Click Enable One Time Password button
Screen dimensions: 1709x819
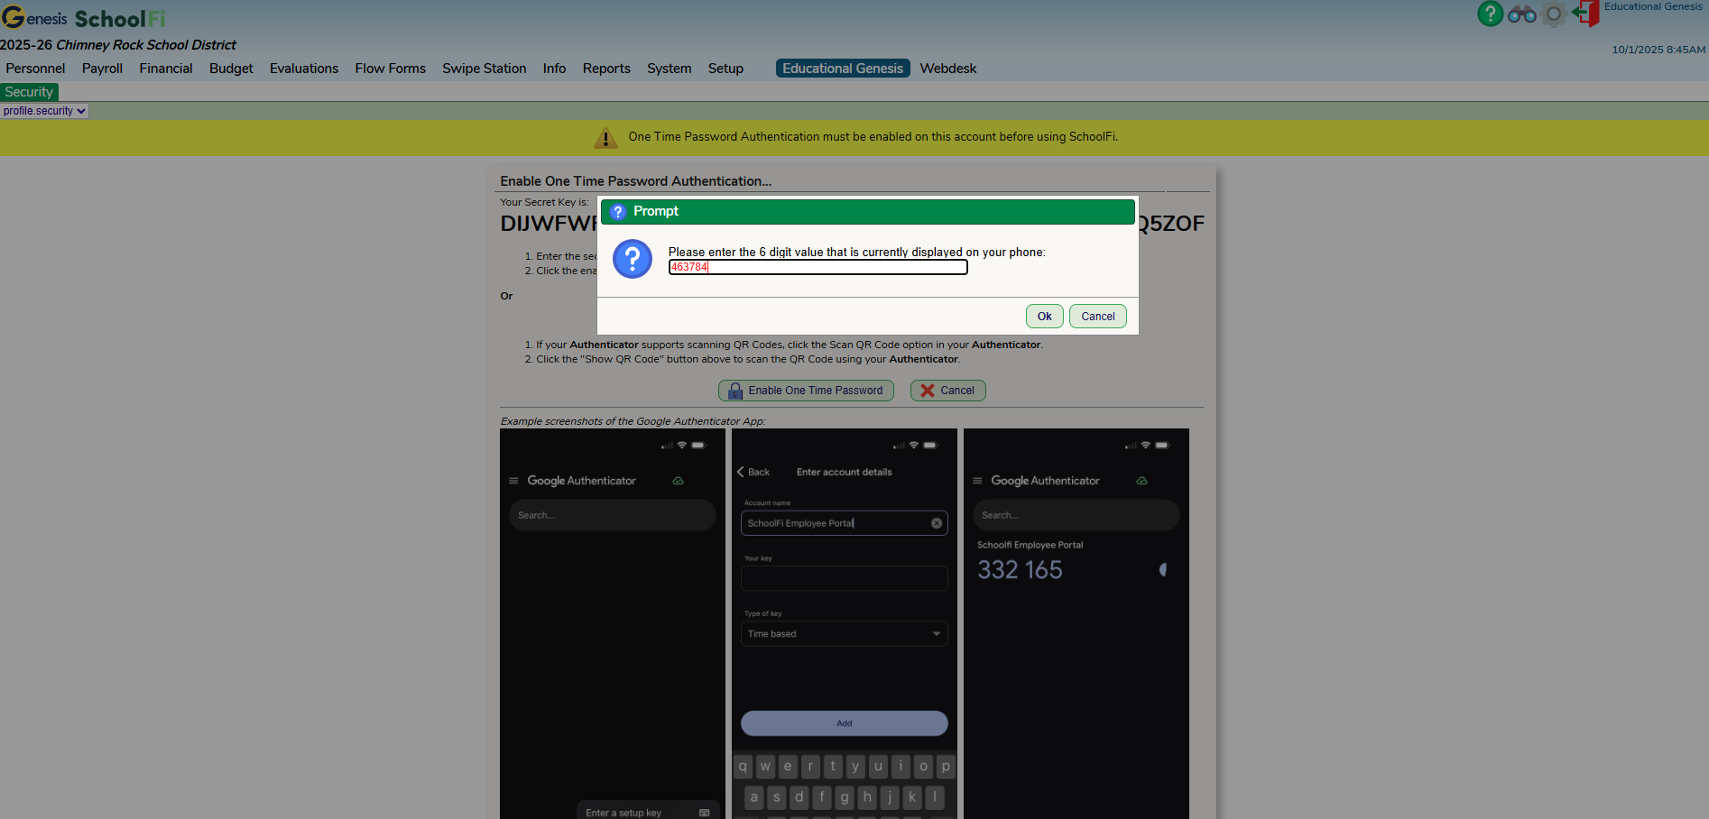(x=806, y=391)
